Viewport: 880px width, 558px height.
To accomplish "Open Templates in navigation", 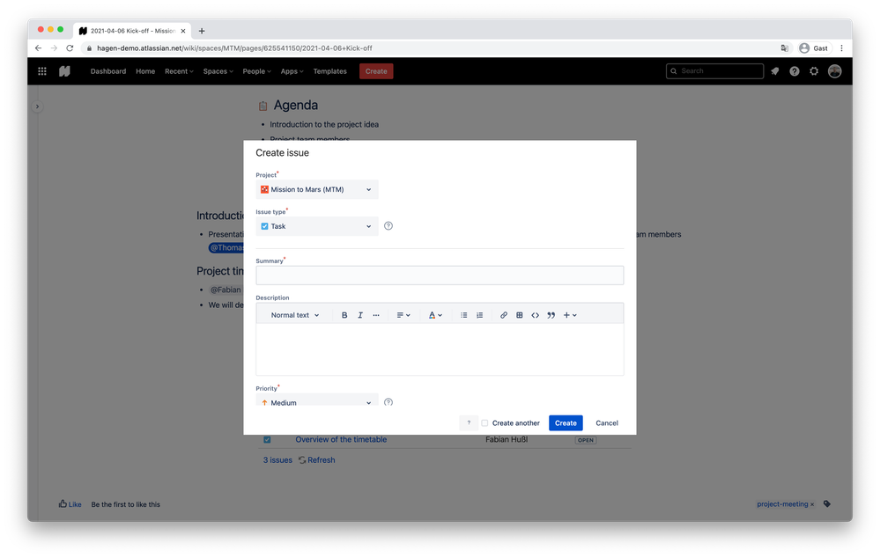I will 330,71.
